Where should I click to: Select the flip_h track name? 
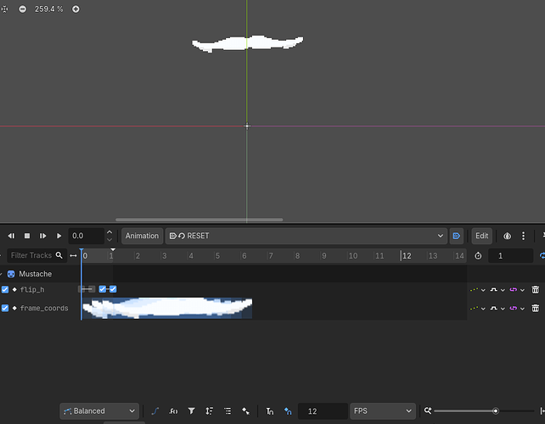[32, 290]
